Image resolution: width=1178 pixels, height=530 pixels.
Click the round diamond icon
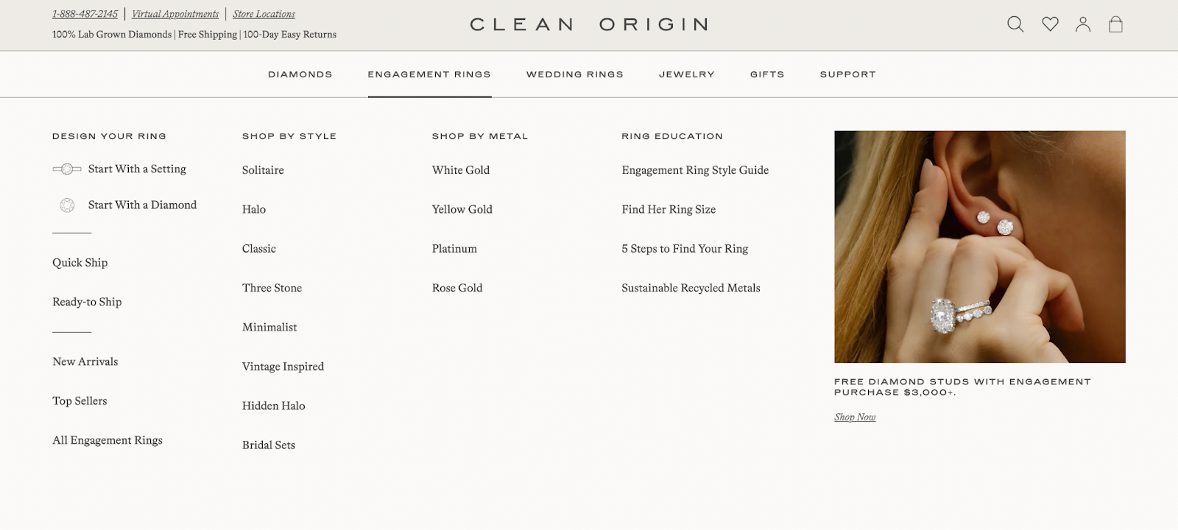point(67,205)
